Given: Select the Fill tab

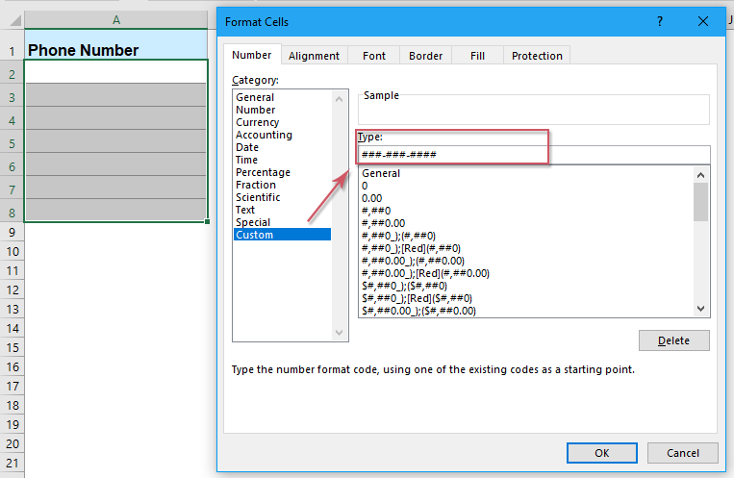Looking at the screenshot, I should [x=477, y=56].
